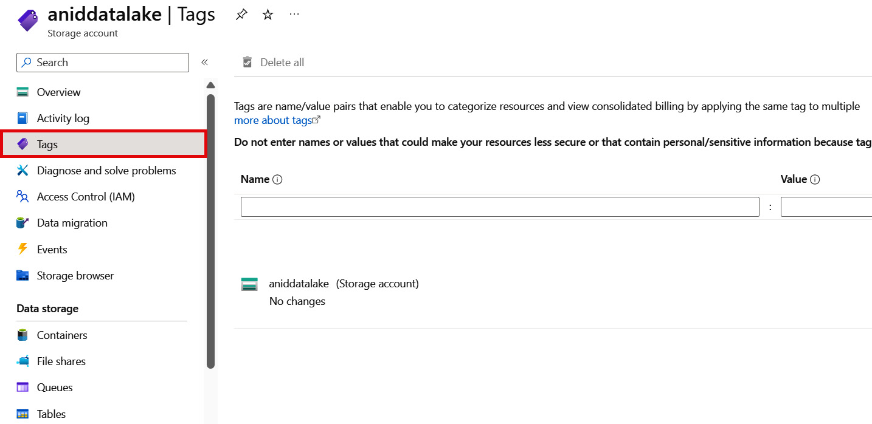Click the Events lightning bolt icon
872x424 pixels.
pyautogui.click(x=23, y=249)
